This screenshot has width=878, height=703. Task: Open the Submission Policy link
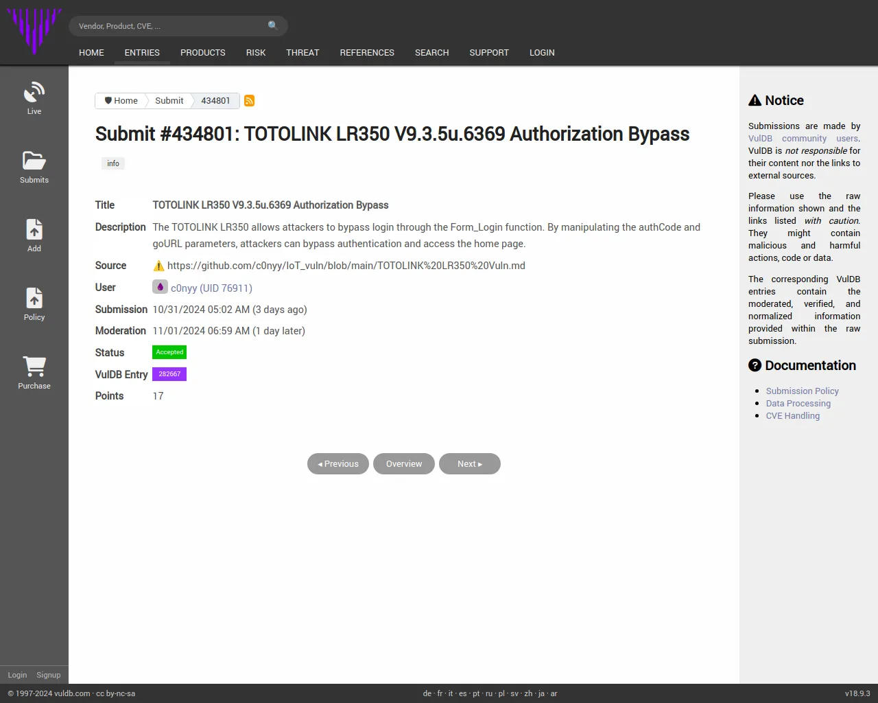[x=803, y=391]
